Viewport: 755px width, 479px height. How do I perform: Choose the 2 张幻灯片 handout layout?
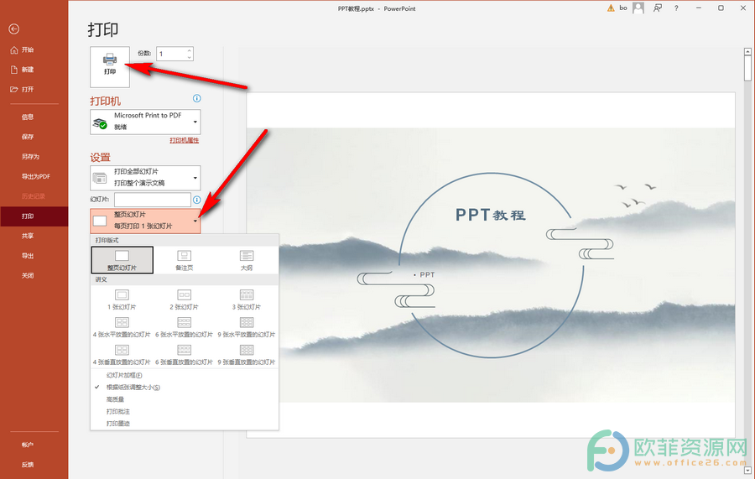(185, 299)
